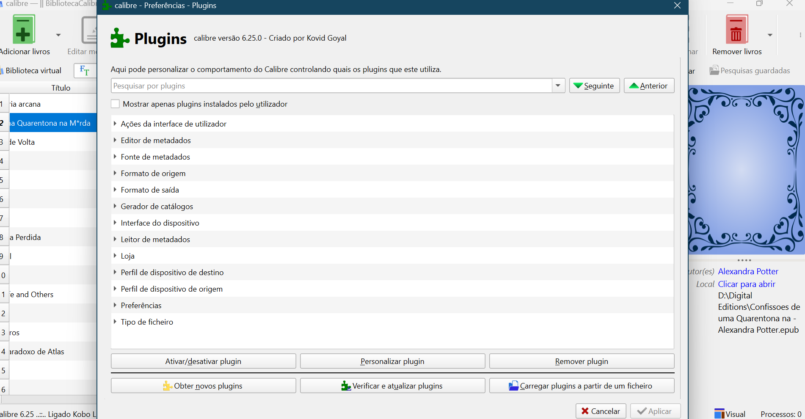Click the Visual layout icon in status bar
This screenshot has height=419, width=805.
coord(719,413)
